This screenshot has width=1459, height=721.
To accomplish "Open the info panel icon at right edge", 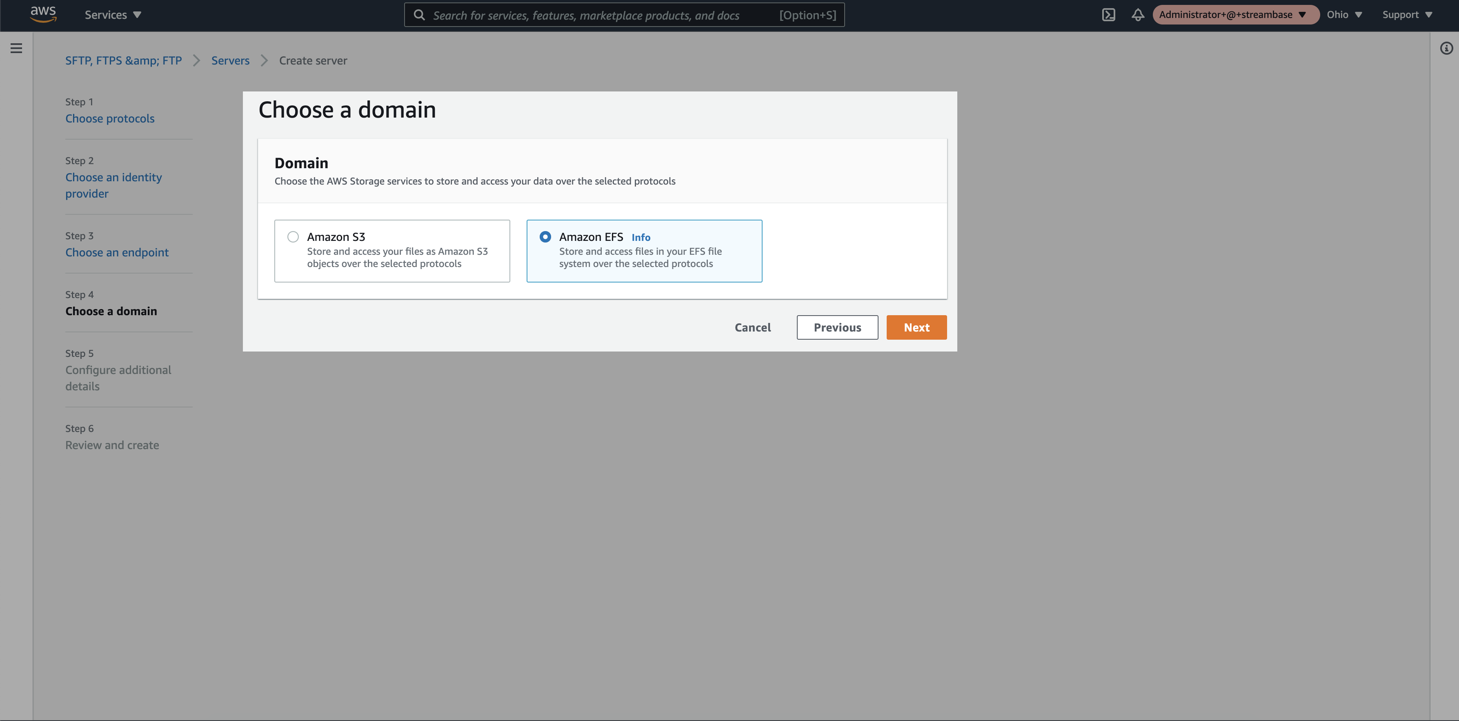I will [x=1446, y=48].
